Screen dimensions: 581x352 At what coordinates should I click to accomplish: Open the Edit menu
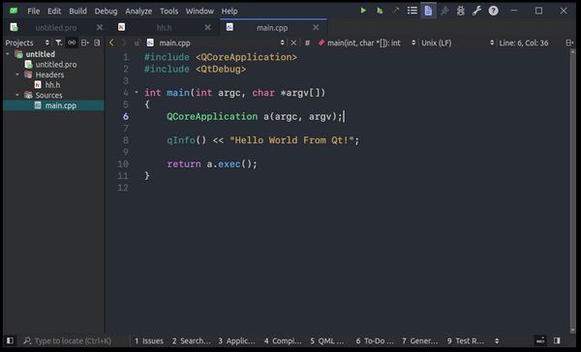54,11
